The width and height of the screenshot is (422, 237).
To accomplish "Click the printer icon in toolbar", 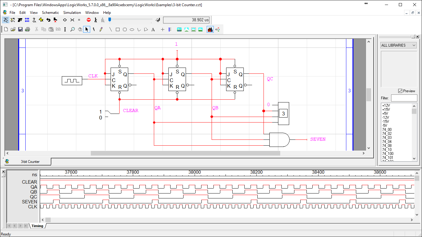I will pyautogui.click(x=27, y=29).
